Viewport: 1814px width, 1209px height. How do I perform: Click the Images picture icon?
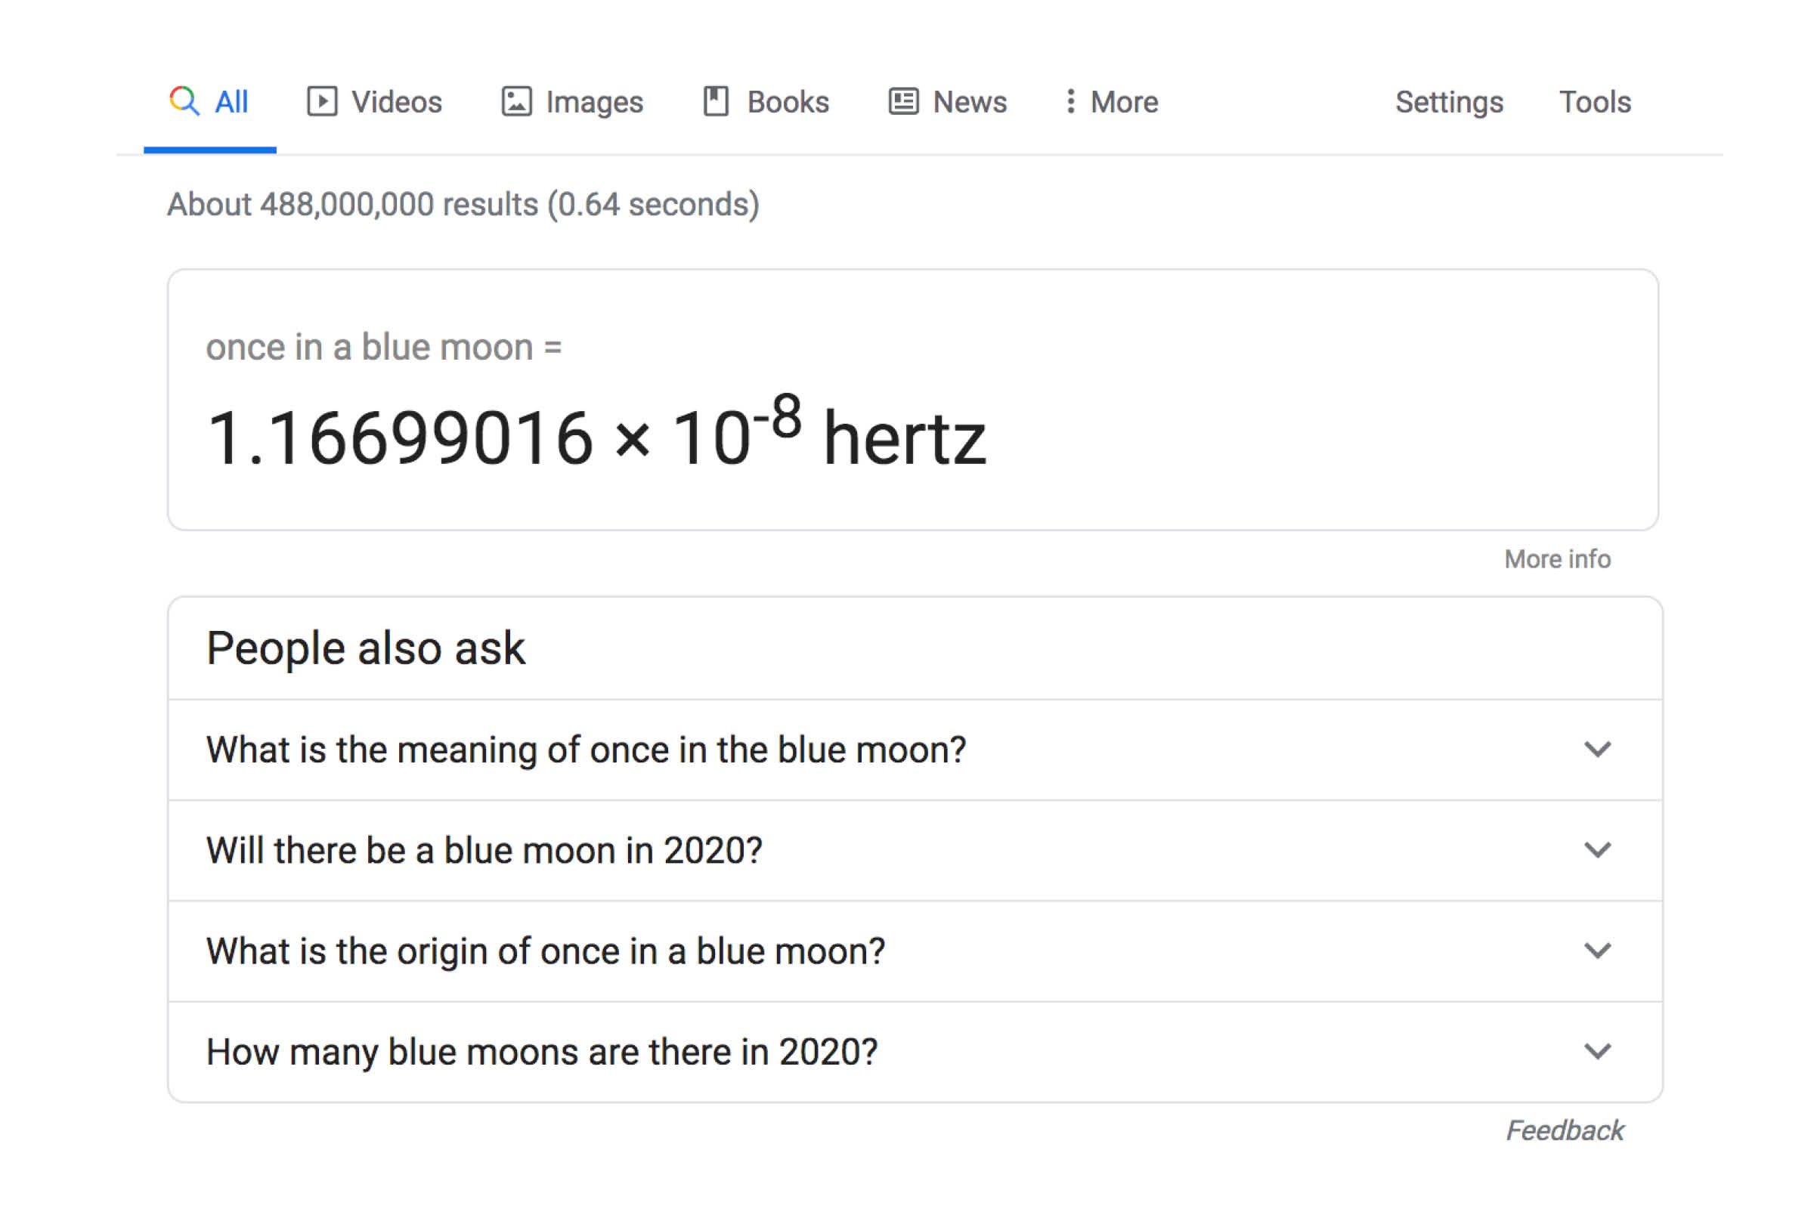[517, 101]
